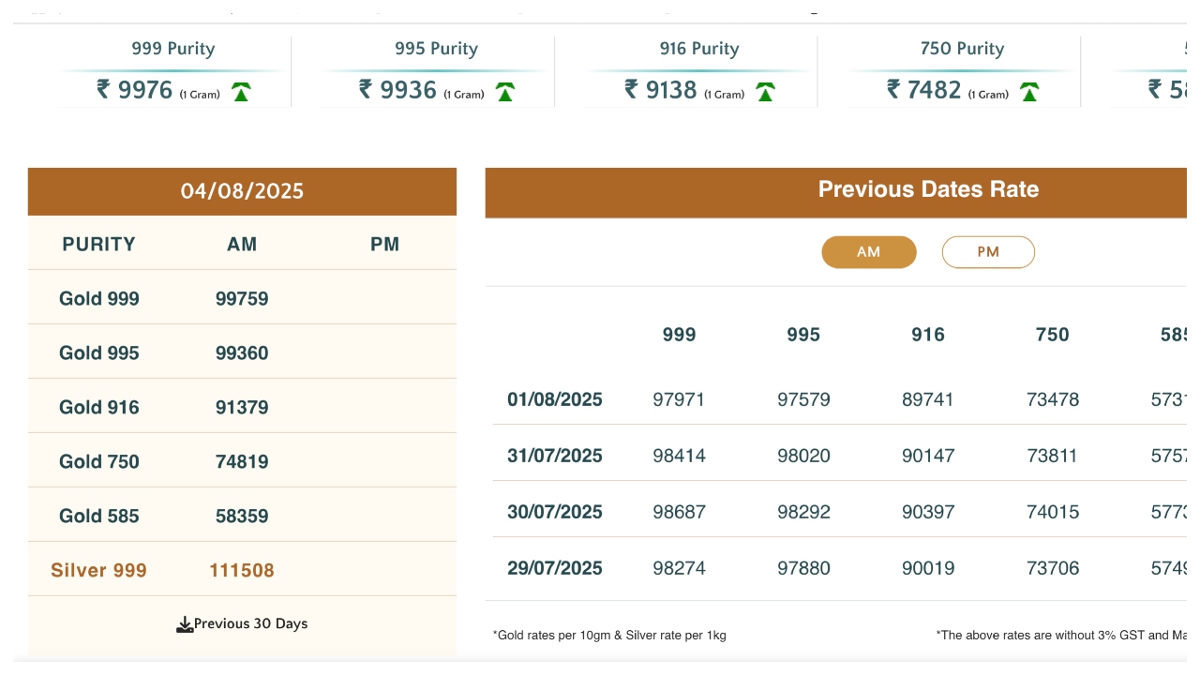The width and height of the screenshot is (1200, 675).
Task: Switch to the PM rates toggle
Action: click(x=988, y=252)
